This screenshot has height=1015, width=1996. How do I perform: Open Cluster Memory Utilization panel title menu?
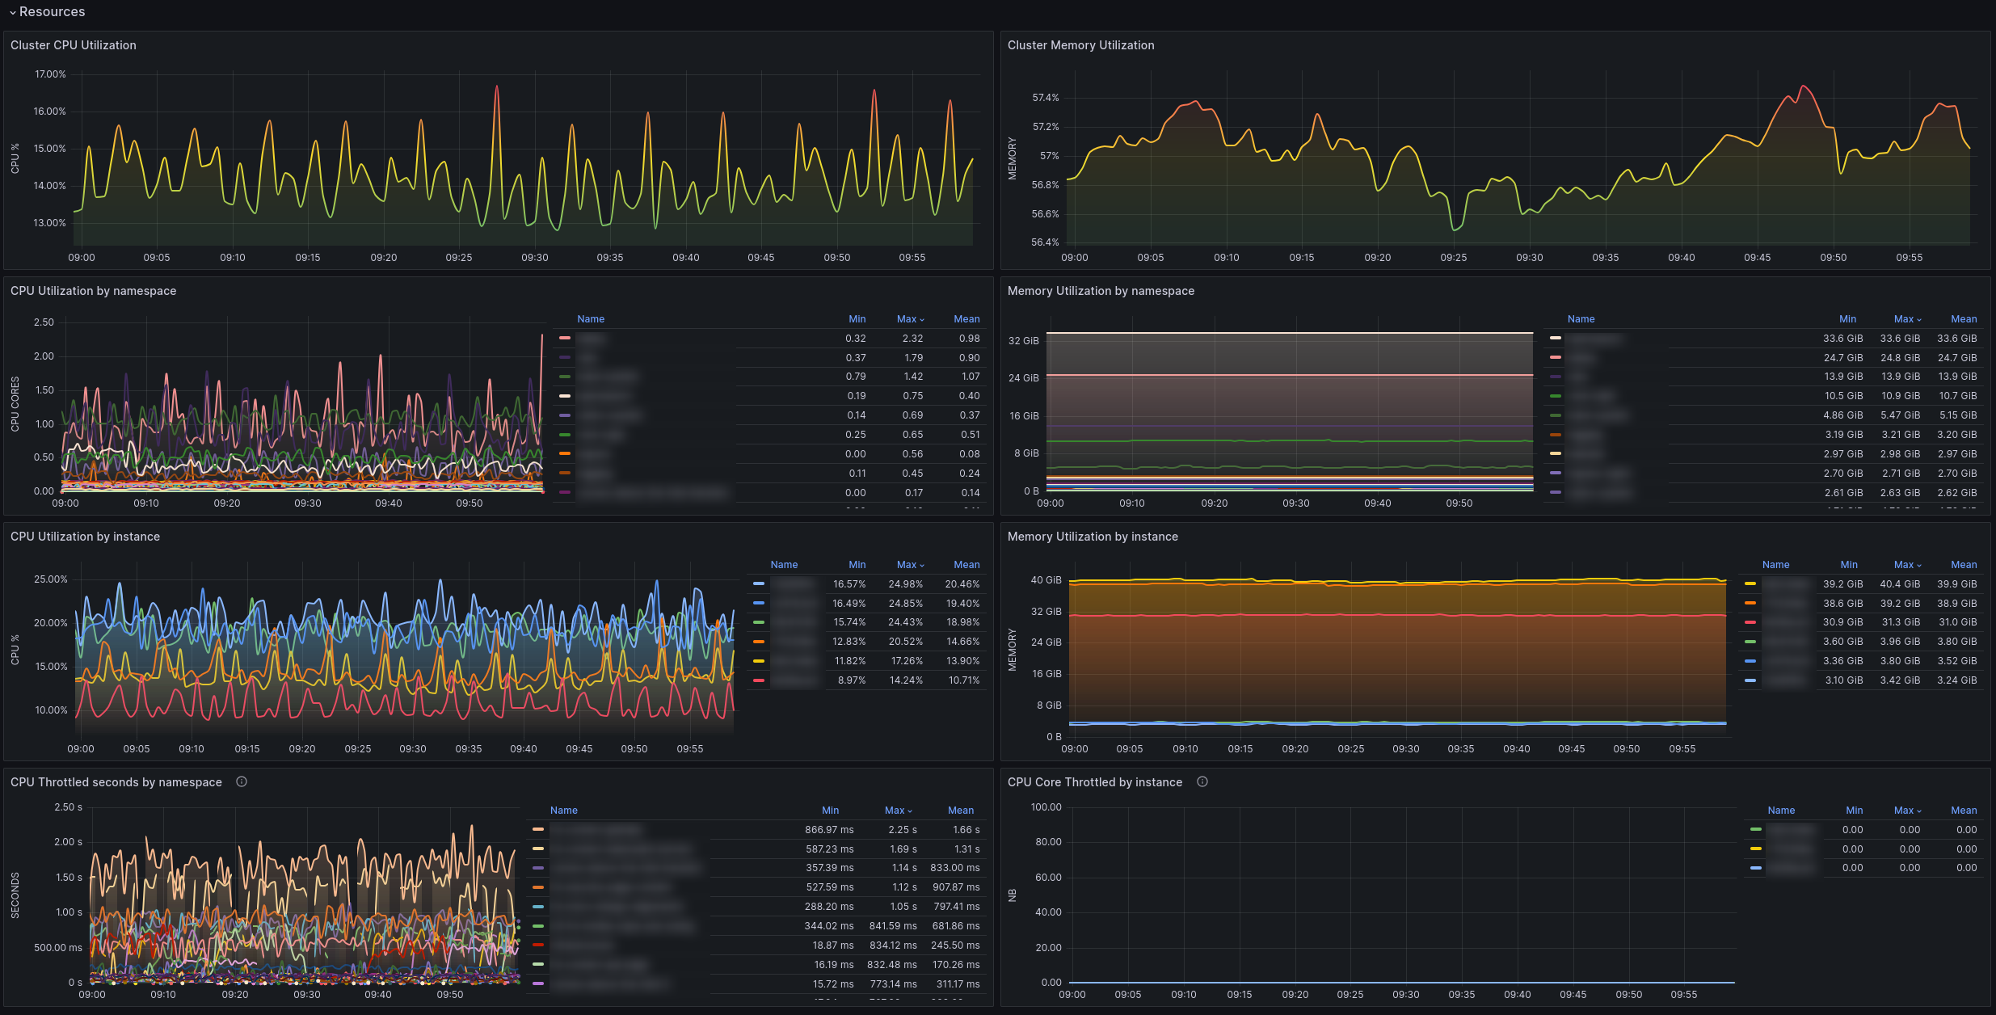pyautogui.click(x=1080, y=45)
